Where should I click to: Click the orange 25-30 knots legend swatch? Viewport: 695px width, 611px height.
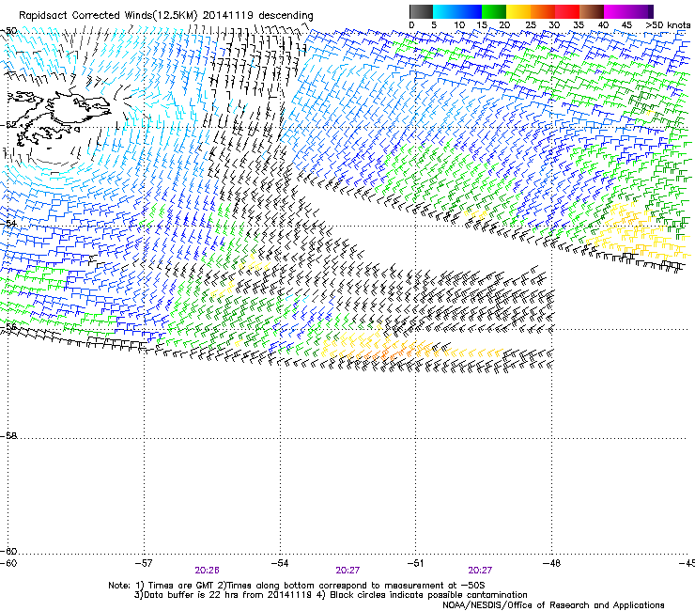pyautogui.click(x=543, y=11)
